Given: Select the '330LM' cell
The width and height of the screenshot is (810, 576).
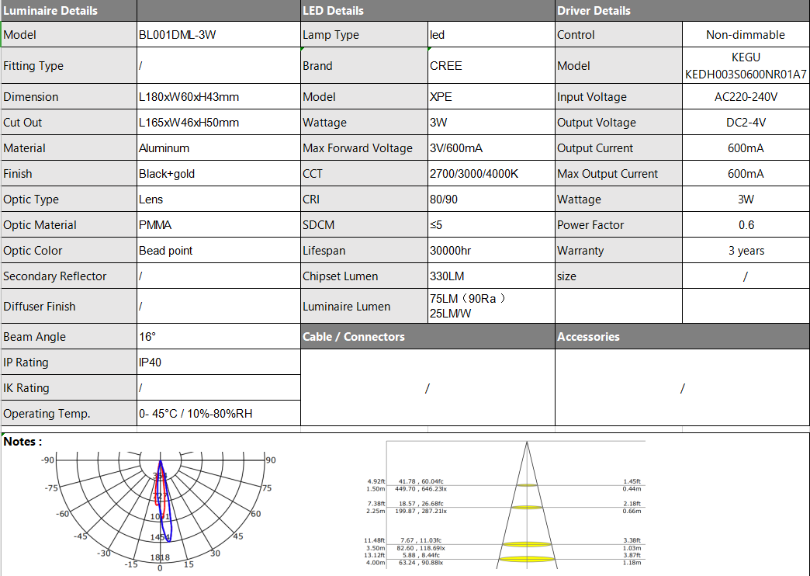Looking at the screenshot, I should coord(491,276).
